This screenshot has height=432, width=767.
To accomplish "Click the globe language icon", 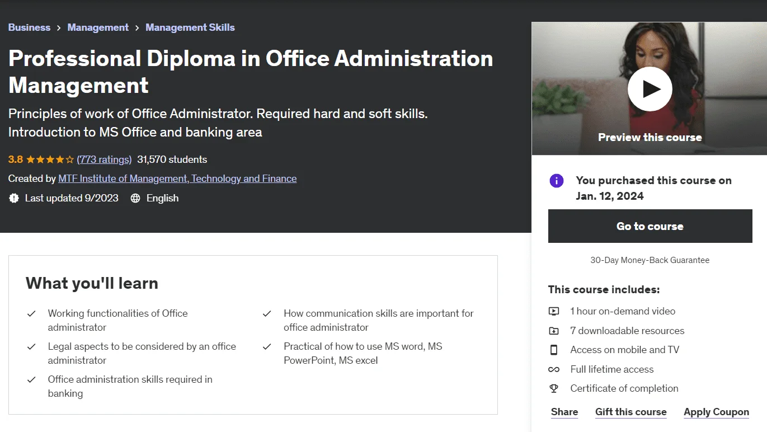I will 135,198.
